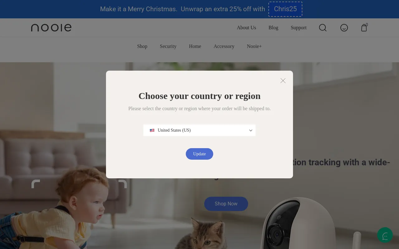Open the account smiley icon
The width and height of the screenshot is (399, 249).
[x=344, y=28]
